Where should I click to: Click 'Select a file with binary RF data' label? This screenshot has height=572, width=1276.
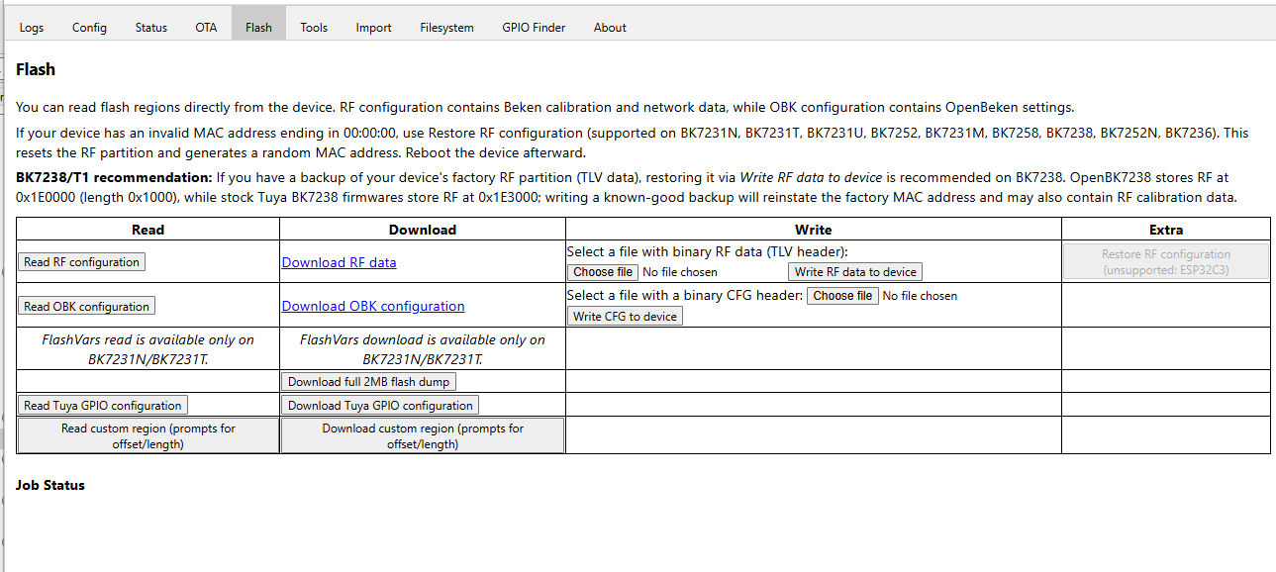pos(707,252)
